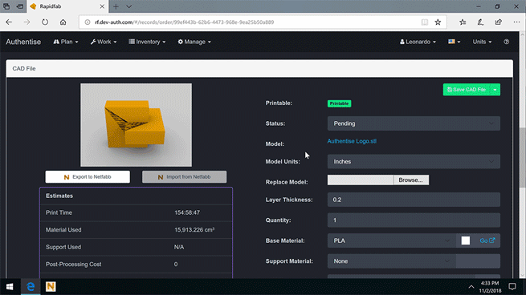Click the Material Used value 15,913.226 cm³
The image size is (526, 295).
[x=194, y=230]
